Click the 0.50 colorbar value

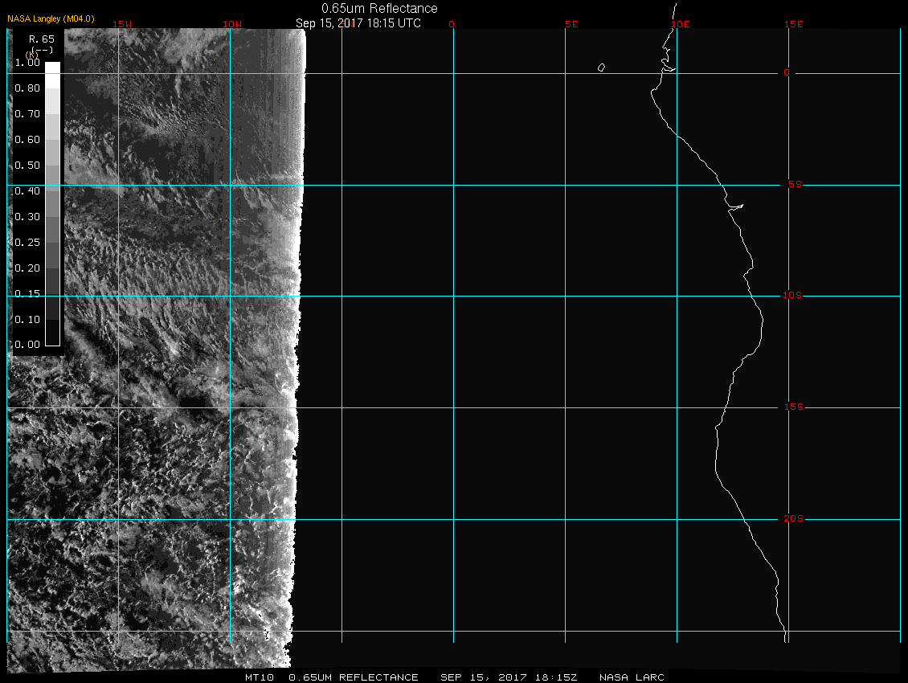click(27, 165)
